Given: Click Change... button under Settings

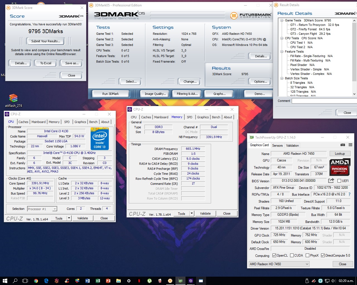Looking at the screenshot, I should (x=190, y=82).
